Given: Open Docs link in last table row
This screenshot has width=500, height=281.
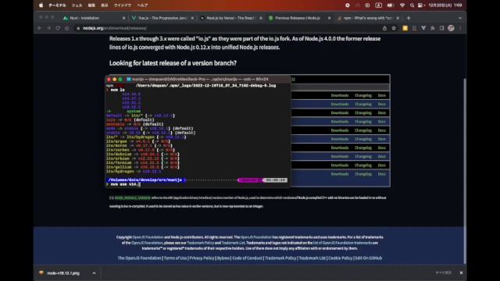Looking at the screenshot, I should (x=382, y=174).
